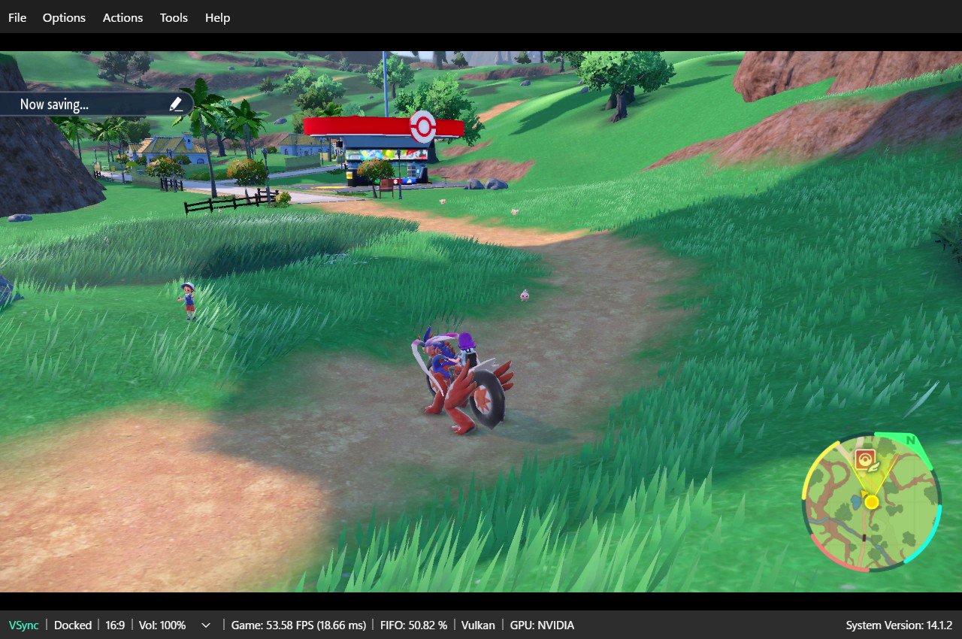
Task: Click the Now saving... notification
Action: click(x=96, y=104)
